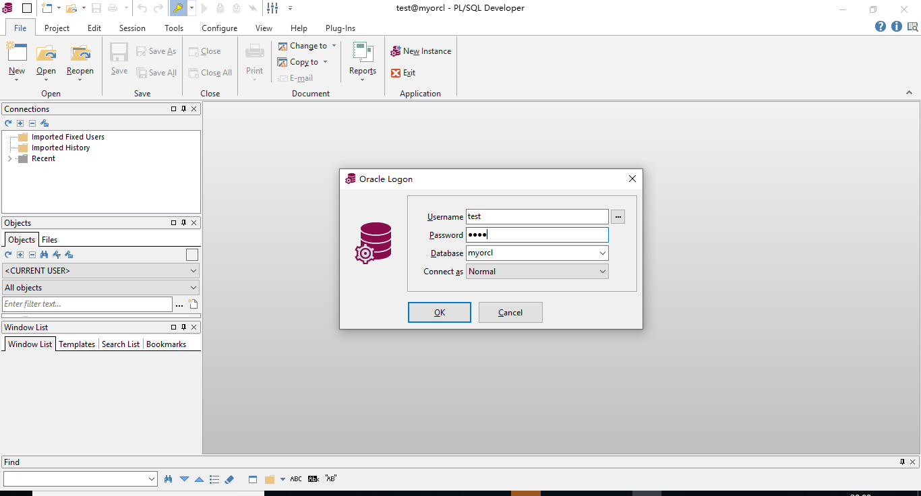The image size is (921, 496).
Task: Click the Reopen folder icon in ribbon
Action: [x=80, y=53]
